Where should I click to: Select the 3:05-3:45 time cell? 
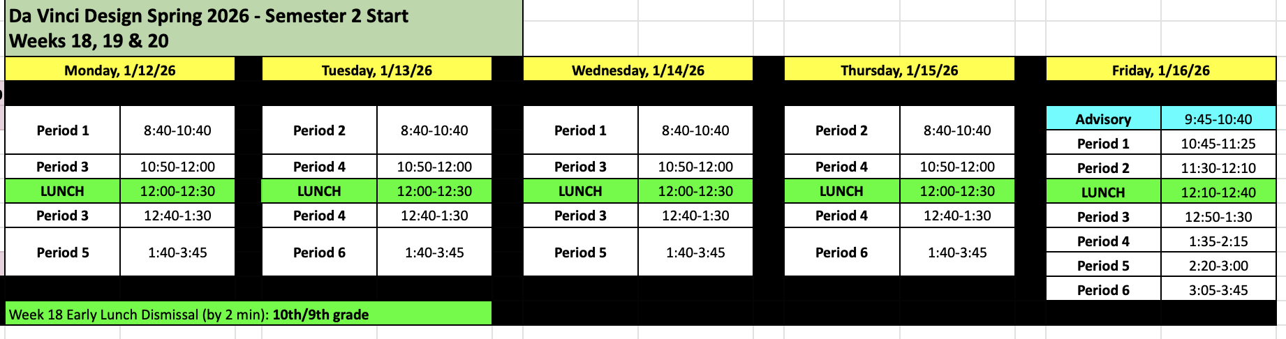click(1218, 290)
